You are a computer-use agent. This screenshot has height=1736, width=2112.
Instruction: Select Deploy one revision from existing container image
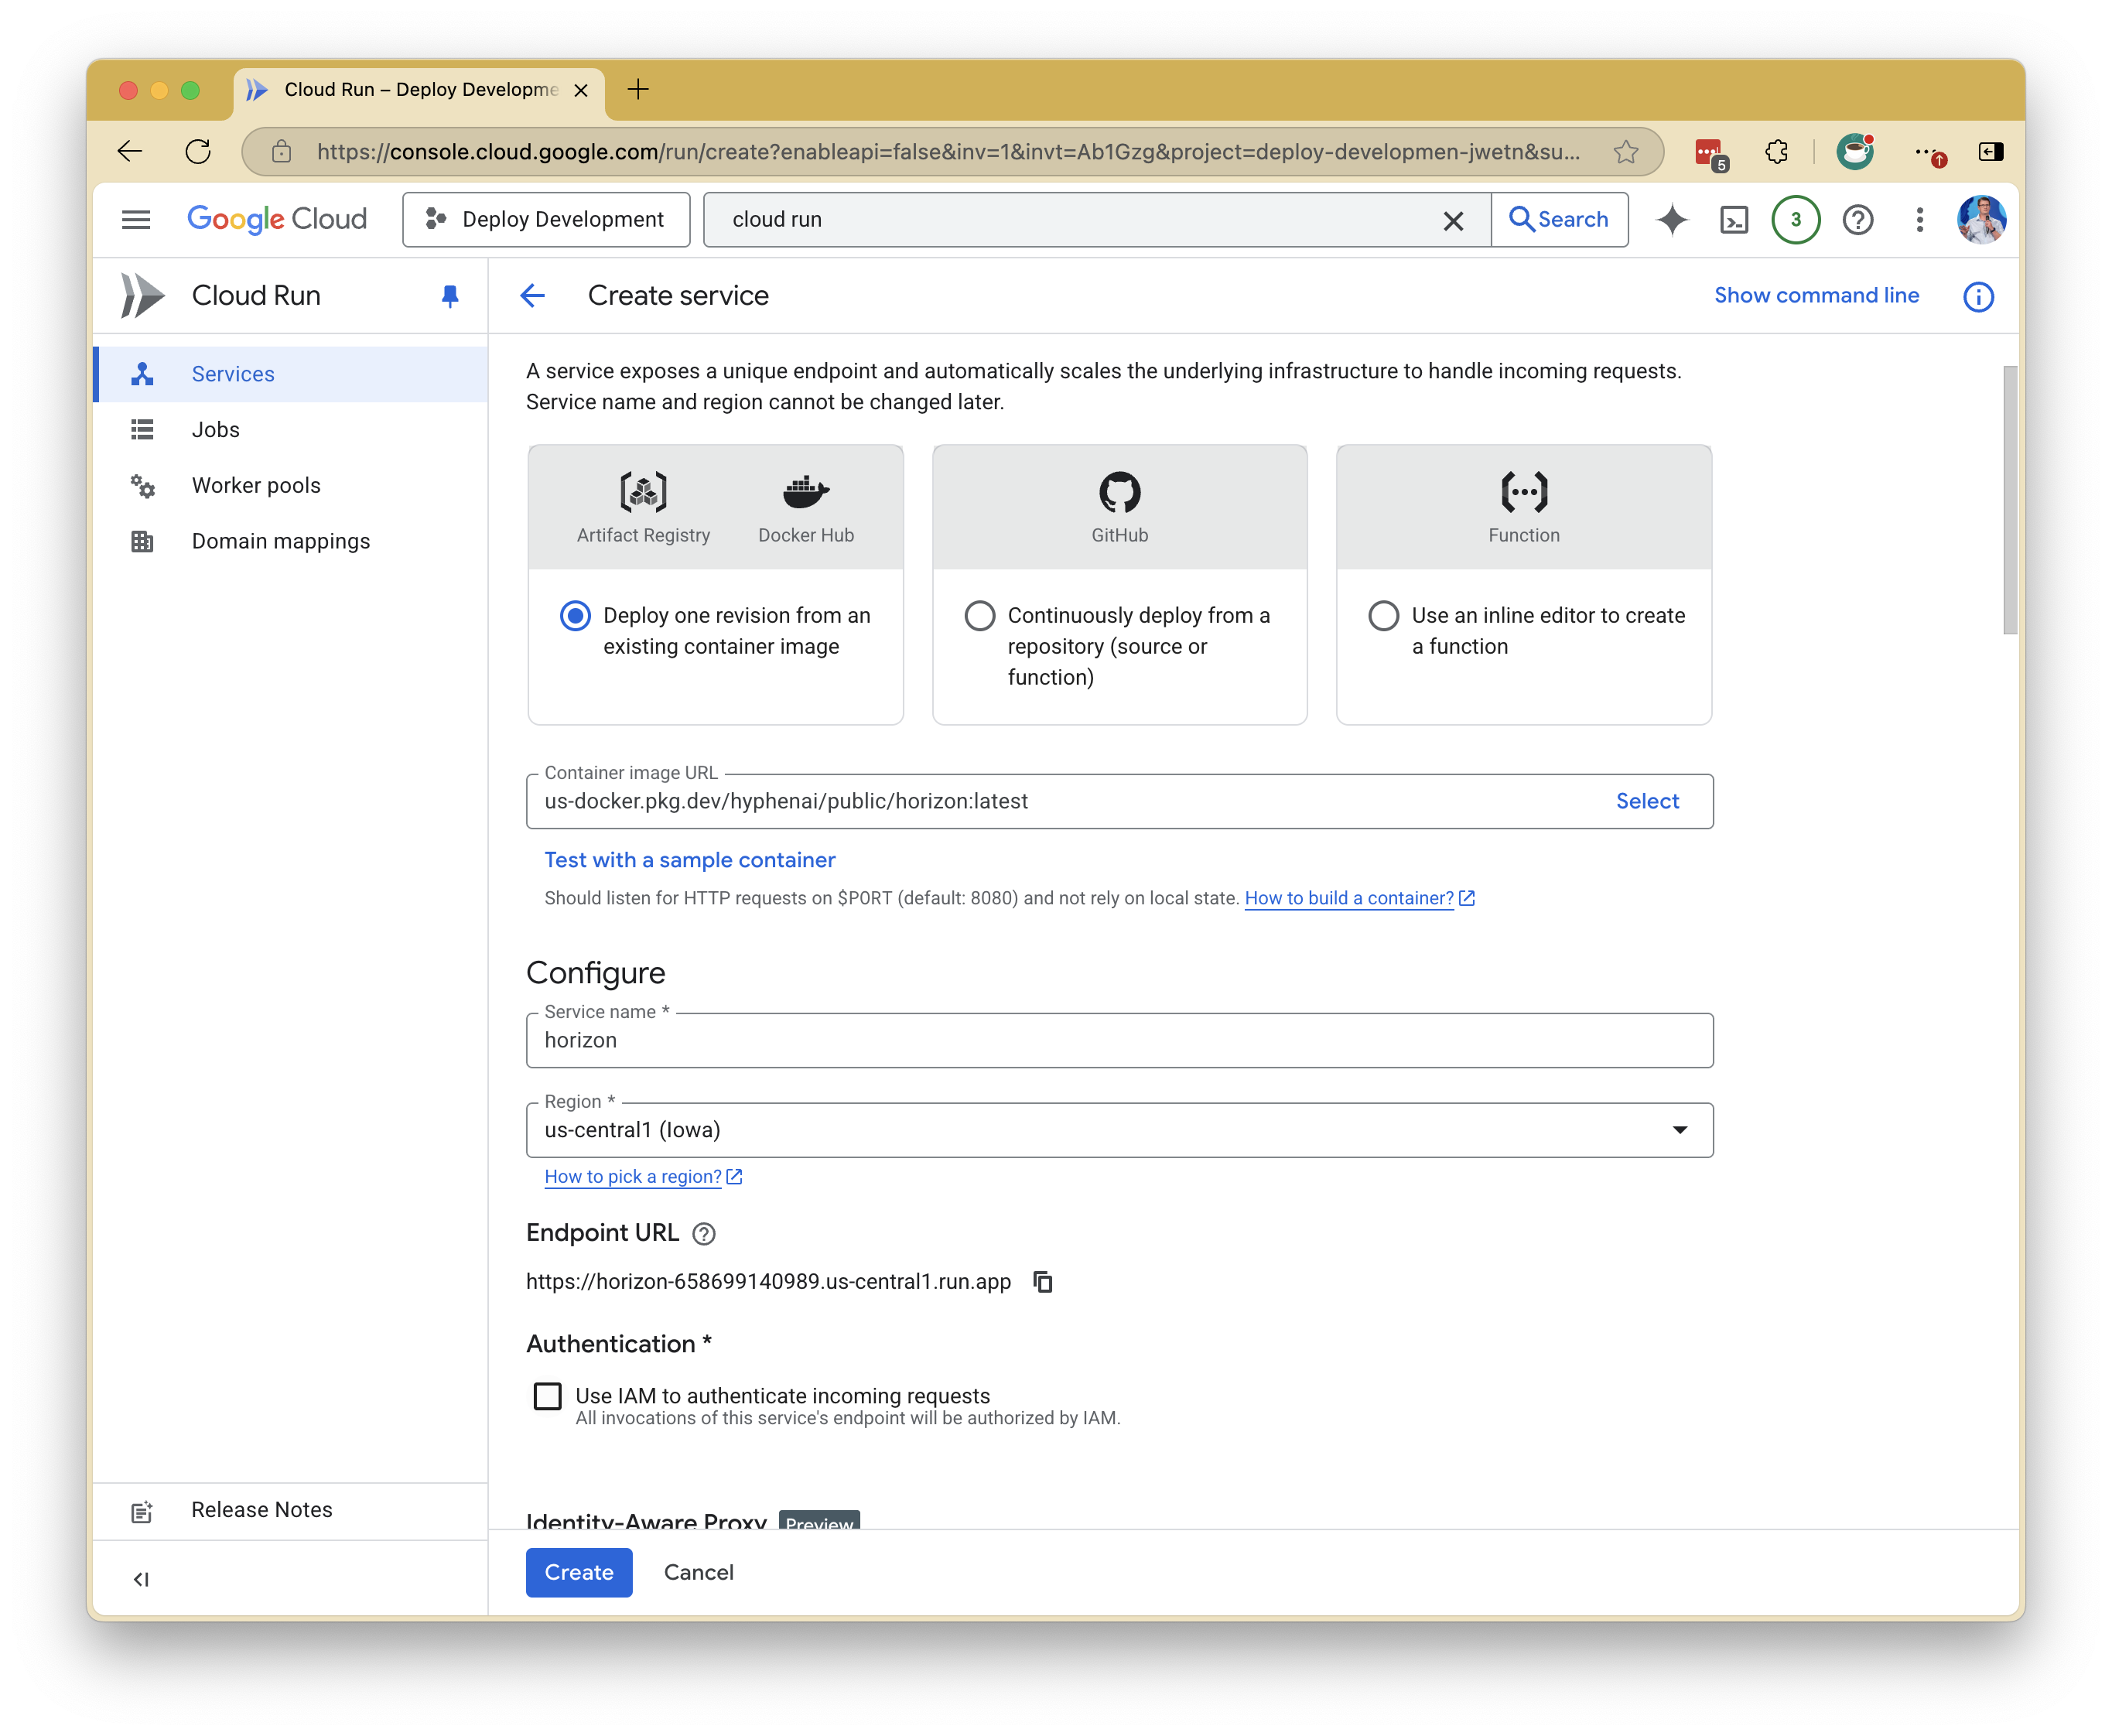pos(575,615)
